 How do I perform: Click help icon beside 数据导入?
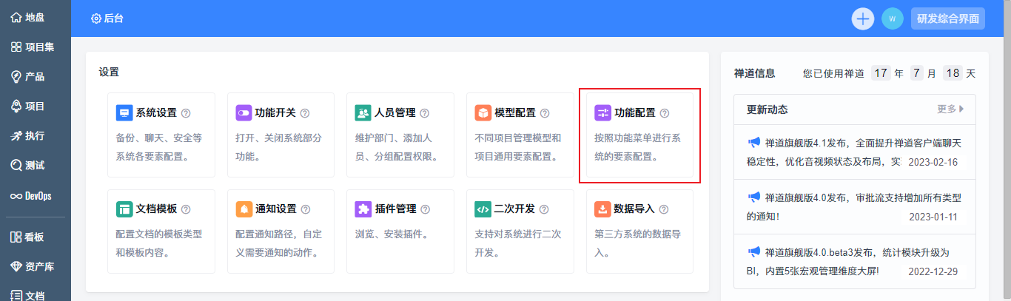(665, 209)
